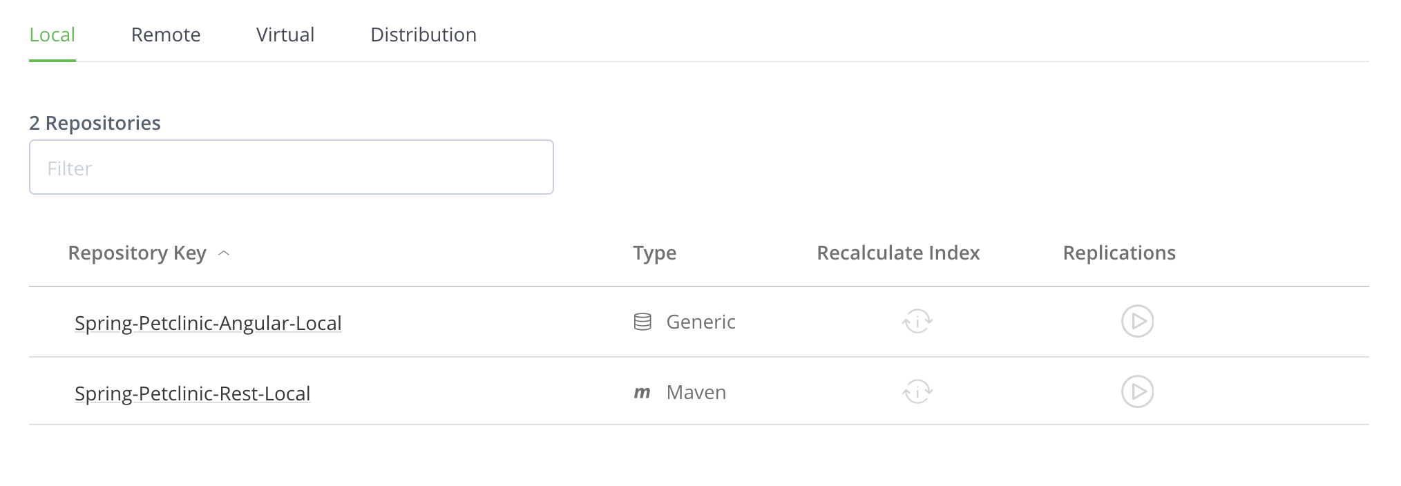This screenshot has width=1401, height=486.
Task: Click the Generic type label text
Action: (x=700, y=322)
